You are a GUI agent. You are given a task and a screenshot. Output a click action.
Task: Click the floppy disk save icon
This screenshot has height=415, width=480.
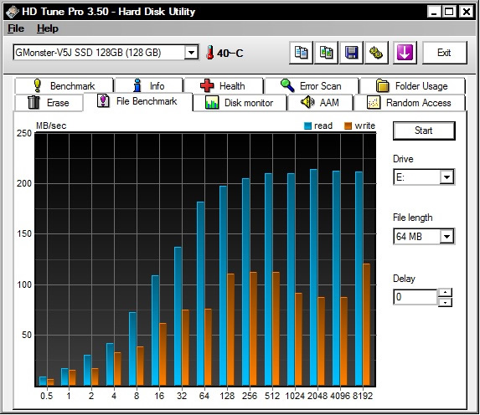tap(351, 53)
